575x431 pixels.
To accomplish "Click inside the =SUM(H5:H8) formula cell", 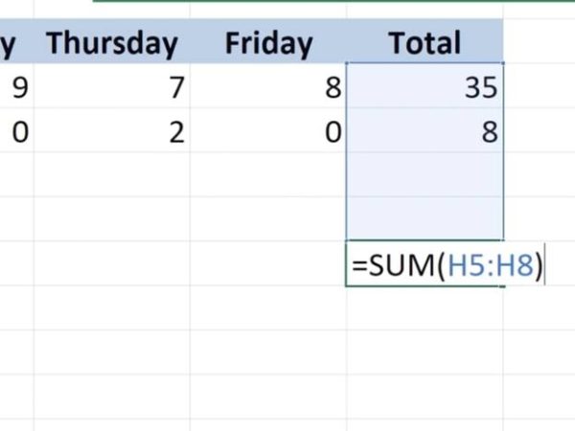I will pyautogui.click(x=425, y=263).
